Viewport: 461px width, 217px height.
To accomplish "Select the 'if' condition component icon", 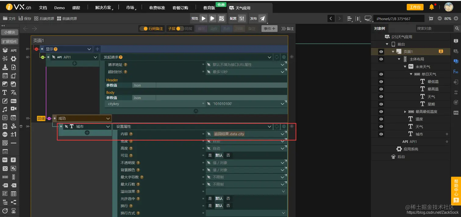I will pyautogui.click(x=13, y=160).
